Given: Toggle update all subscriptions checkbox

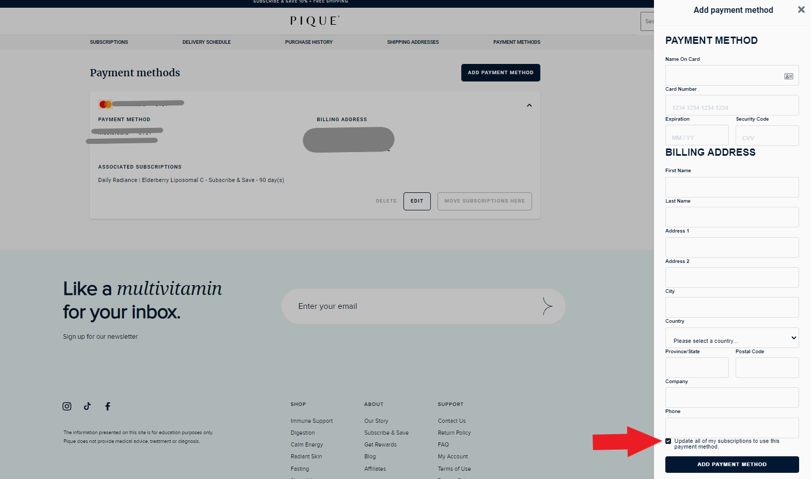Looking at the screenshot, I should point(668,441).
